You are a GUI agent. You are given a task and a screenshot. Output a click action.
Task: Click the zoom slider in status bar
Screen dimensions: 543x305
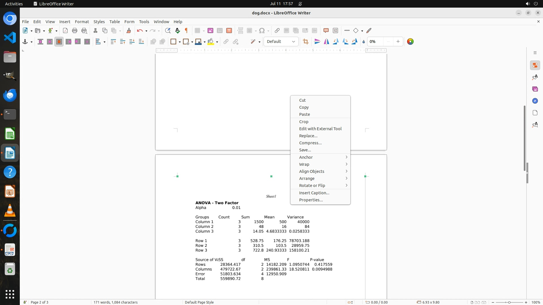(509, 302)
